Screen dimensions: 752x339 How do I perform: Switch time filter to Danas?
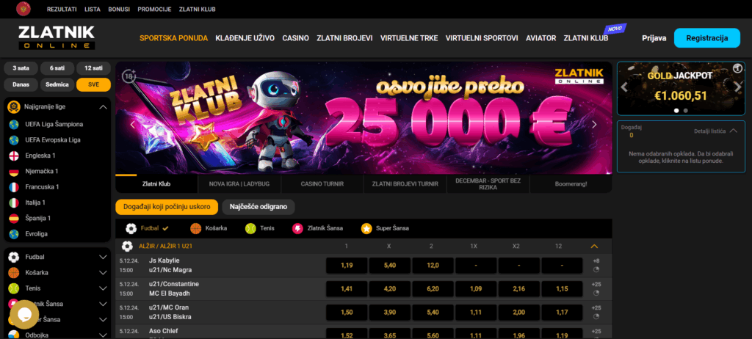(x=21, y=84)
